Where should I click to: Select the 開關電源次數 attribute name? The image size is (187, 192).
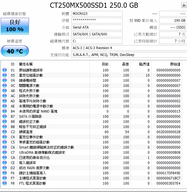[29, 86]
